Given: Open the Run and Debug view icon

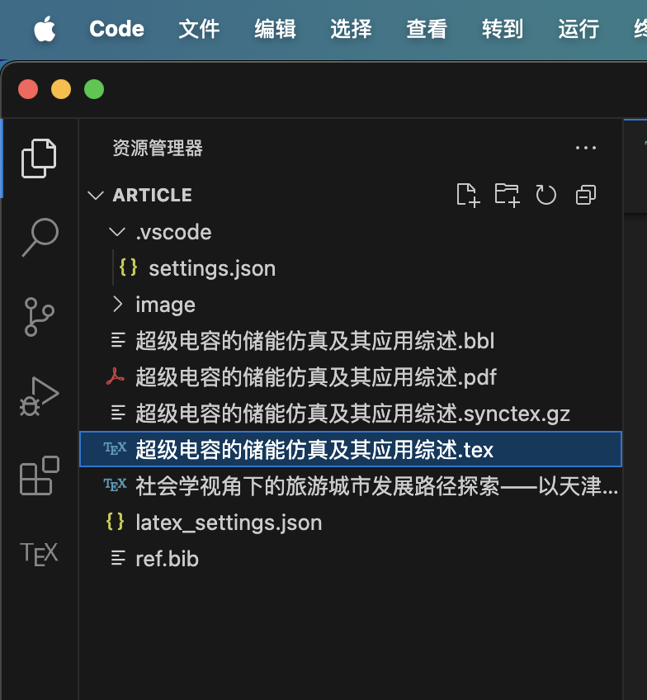Looking at the screenshot, I should (40, 396).
